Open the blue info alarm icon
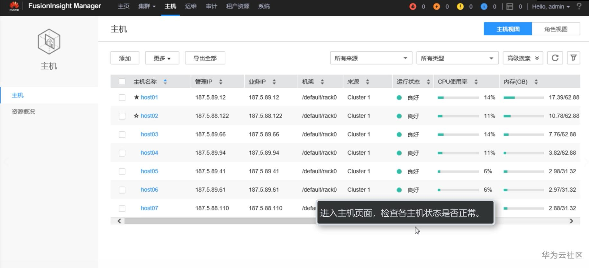589x268 pixels. tap(484, 6)
